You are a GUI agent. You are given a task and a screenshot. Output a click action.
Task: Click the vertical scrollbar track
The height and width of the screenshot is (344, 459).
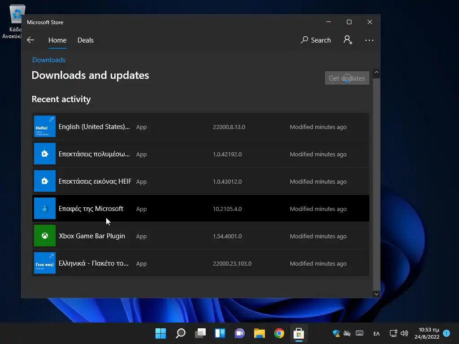pos(377,184)
